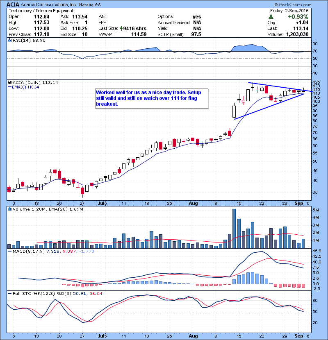Viewport: 328px width, 340px height.
Task: Click the candlestick icon beside ACIA (Daily)
Action: click(9, 82)
